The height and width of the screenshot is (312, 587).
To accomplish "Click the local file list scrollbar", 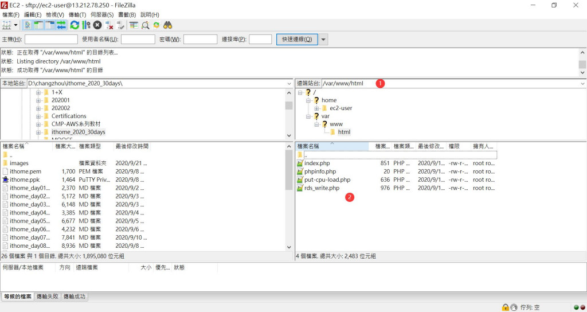I will pyautogui.click(x=289, y=170).
